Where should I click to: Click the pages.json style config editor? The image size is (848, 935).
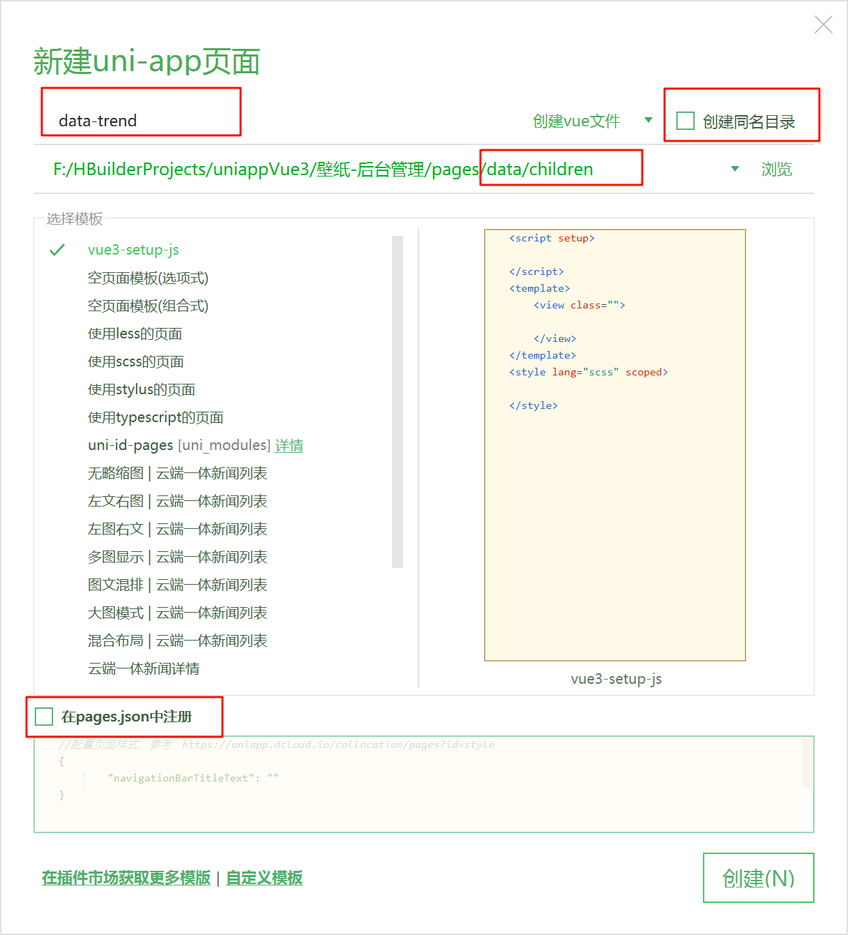click(424, 784)
